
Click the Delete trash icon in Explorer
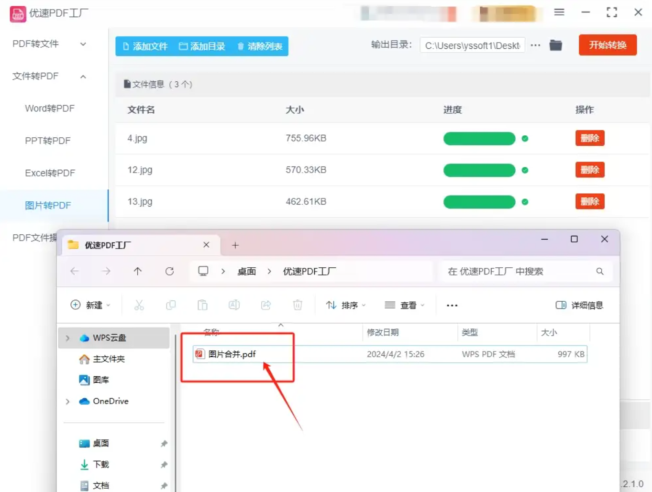298,305
